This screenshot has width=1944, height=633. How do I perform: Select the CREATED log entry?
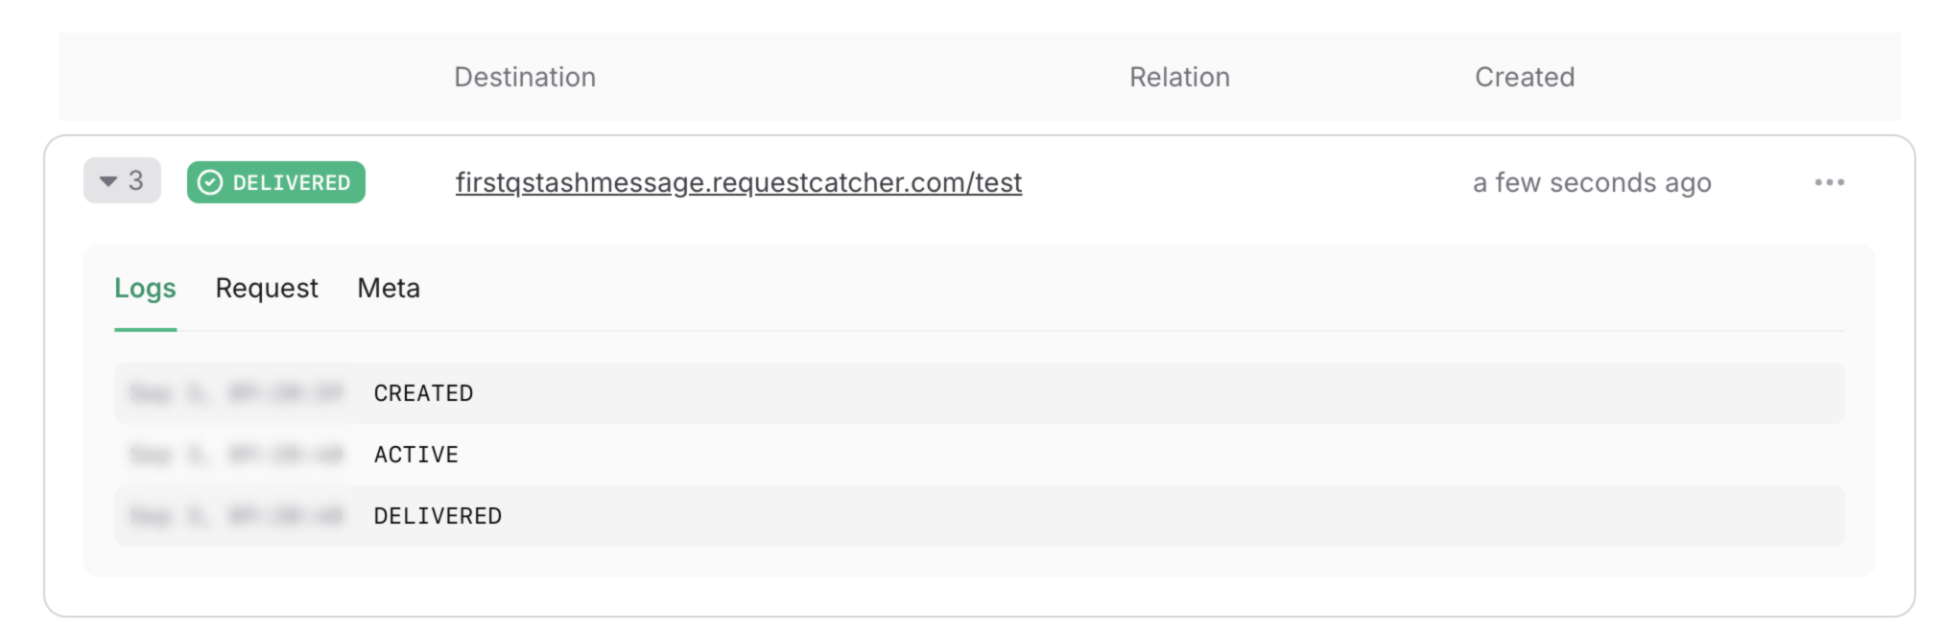point(979,393)
